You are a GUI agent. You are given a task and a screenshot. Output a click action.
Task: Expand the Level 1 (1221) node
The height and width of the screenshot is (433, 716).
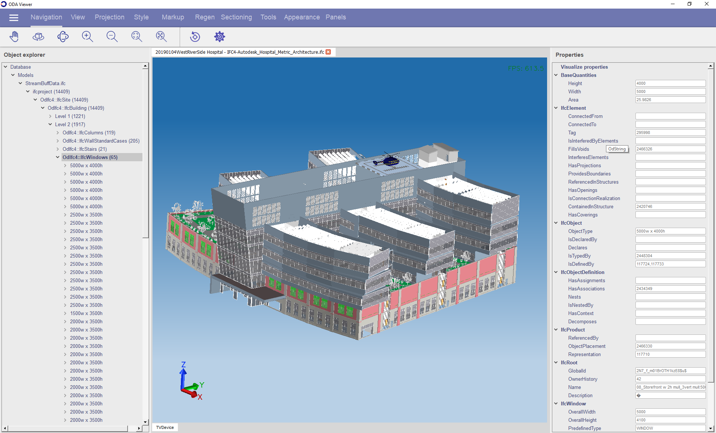pos(50,116)
